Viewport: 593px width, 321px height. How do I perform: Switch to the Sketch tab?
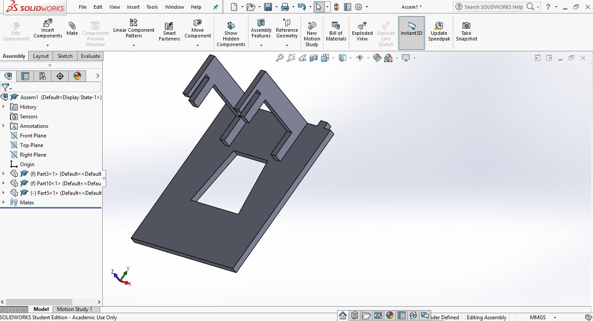65,56
